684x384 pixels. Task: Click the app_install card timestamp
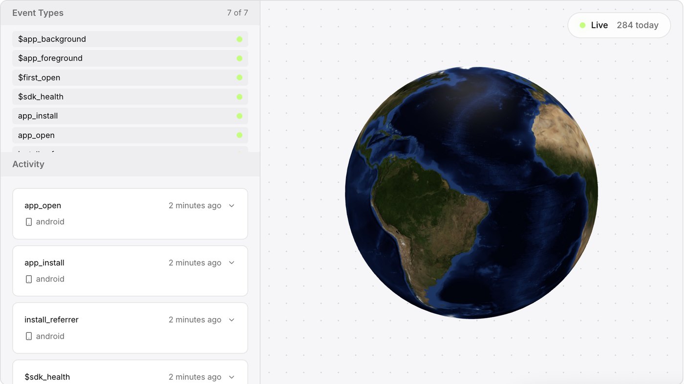pos(195,263)
